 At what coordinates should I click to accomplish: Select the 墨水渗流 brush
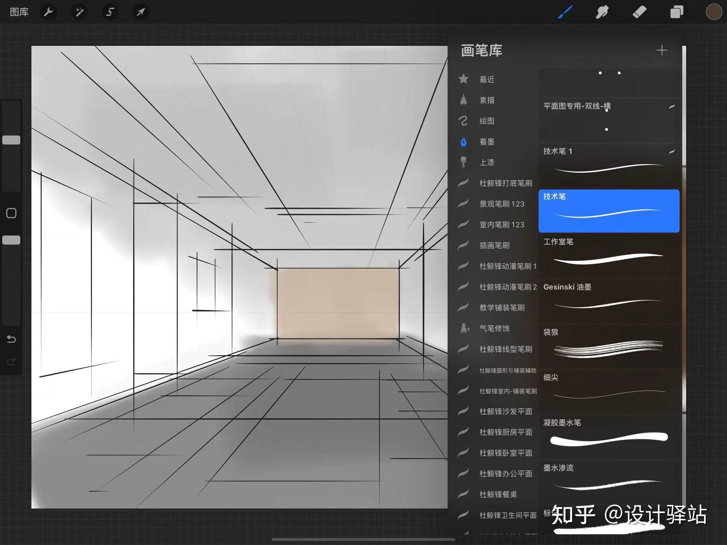609,482
